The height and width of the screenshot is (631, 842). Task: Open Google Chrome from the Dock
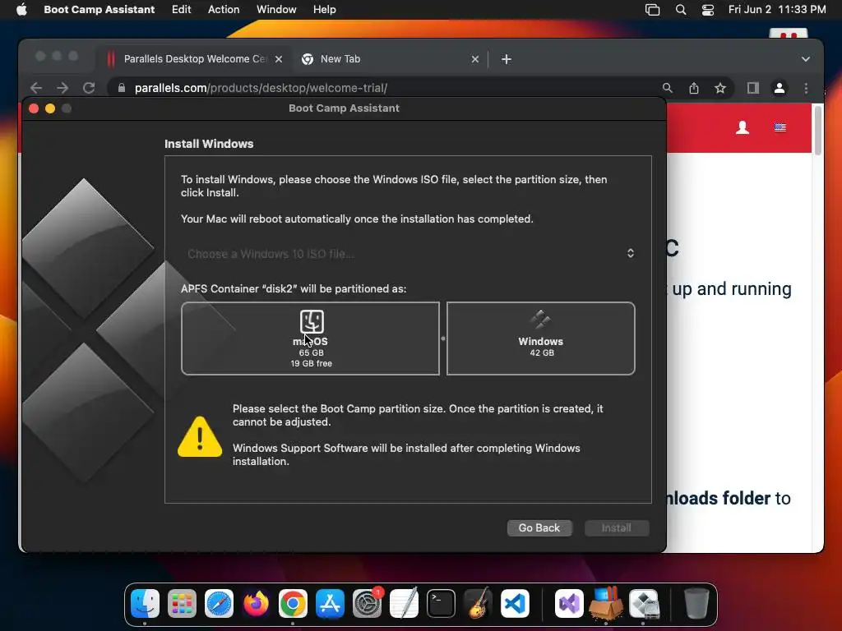click(293, 604)
